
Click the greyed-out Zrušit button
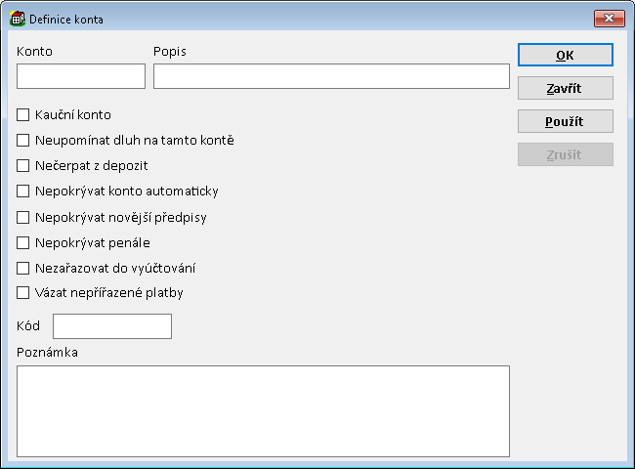point(565,154)
